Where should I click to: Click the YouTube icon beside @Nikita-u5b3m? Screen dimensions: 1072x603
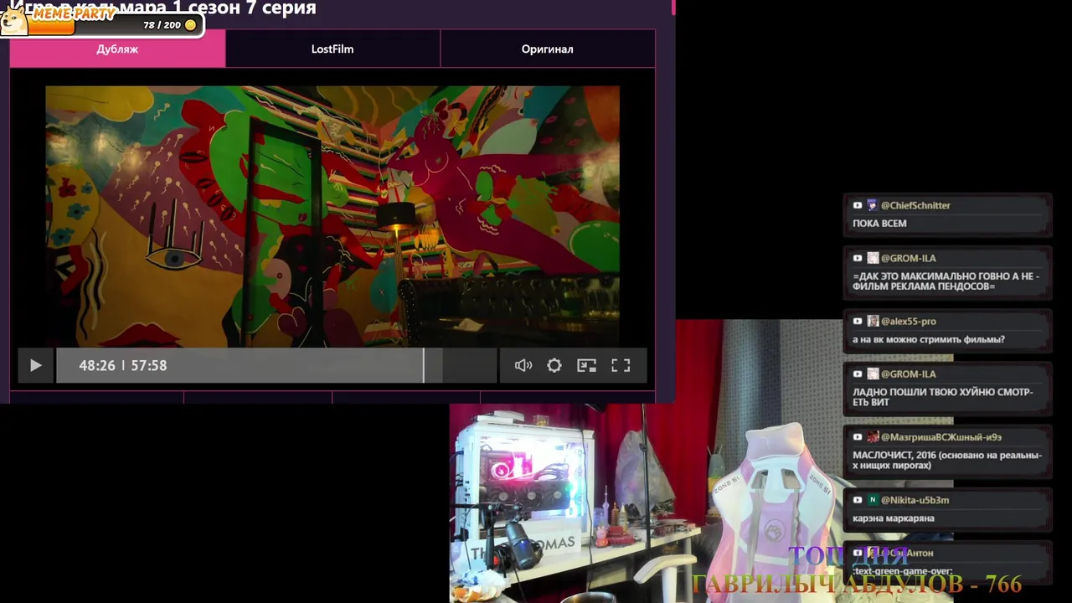pyautogui.click(x=858, y=500)
